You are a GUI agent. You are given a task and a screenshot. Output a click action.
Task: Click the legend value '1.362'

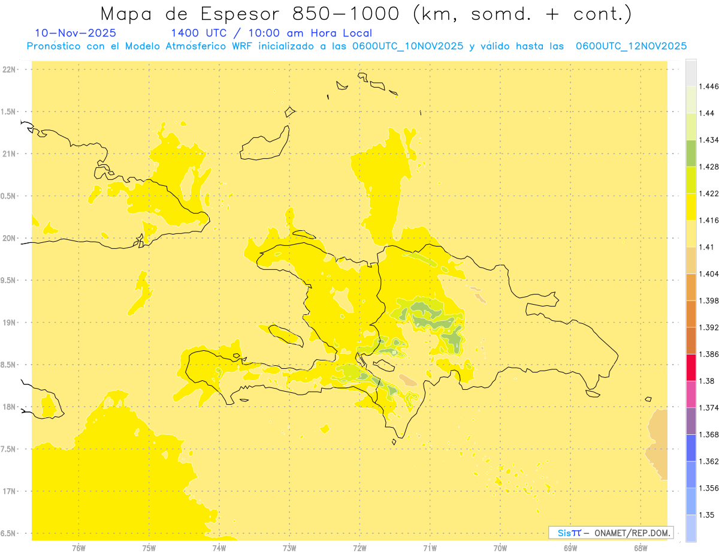pos(709,461)
